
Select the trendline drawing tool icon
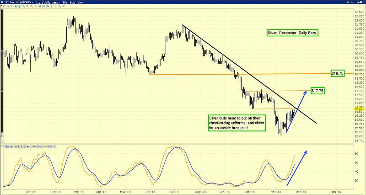[24, 6]
